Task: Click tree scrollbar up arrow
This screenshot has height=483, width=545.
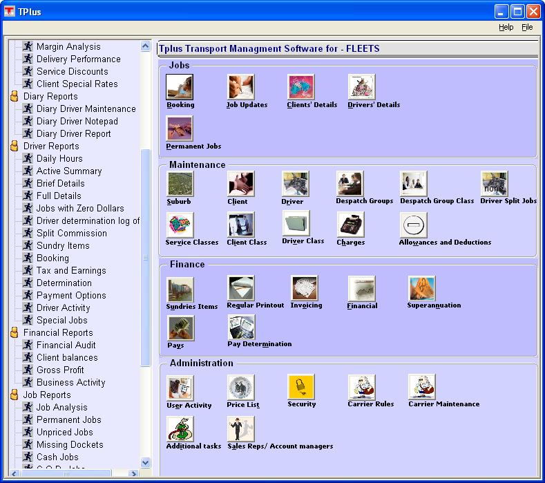Action: [146, 46]
